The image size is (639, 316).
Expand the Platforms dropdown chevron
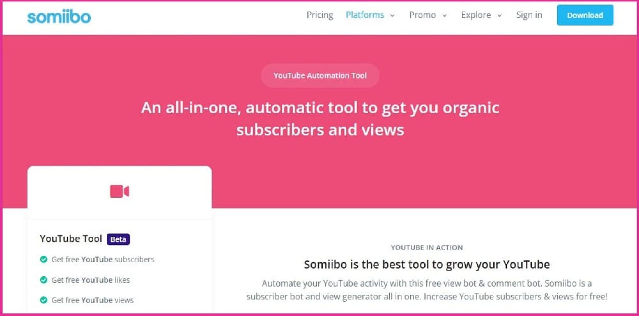click(392, 16)
